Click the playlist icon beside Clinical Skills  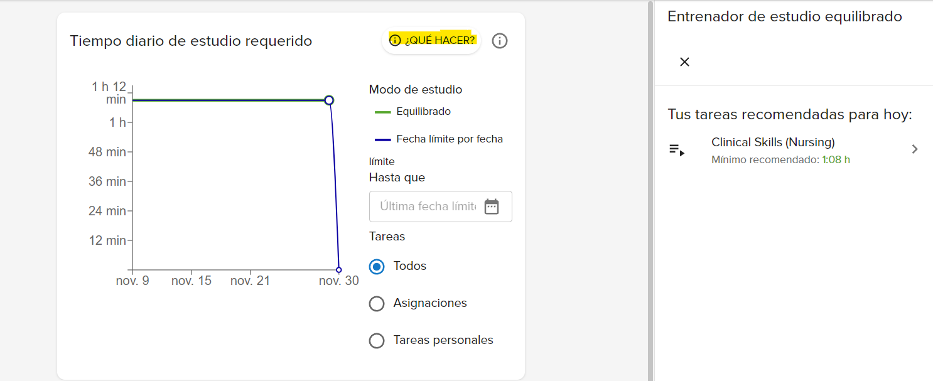coord(676,149)
